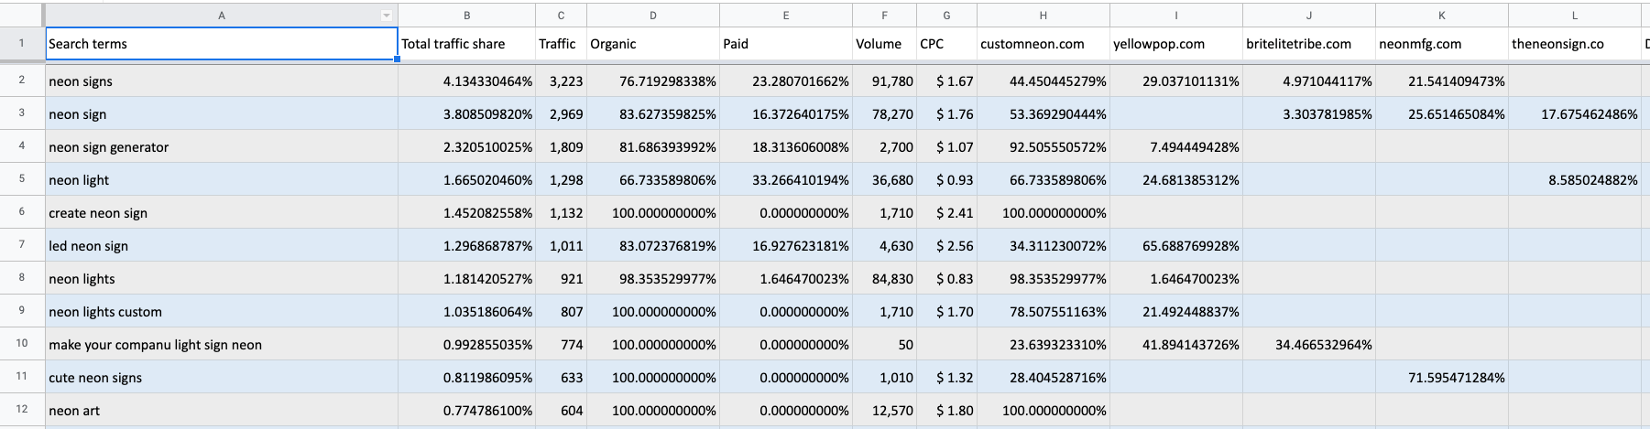
Task: Click the Traffic value 1,809
Action: click(x=561, y=146)
